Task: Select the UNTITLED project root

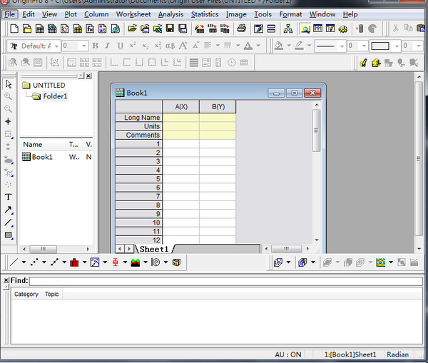Action: 49,85
